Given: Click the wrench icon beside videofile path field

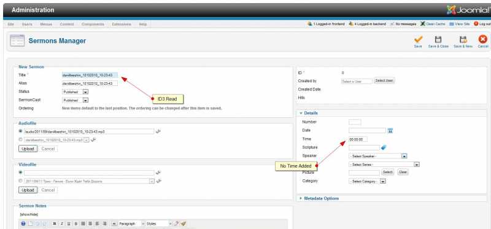Looking at the screenshot, I should [158, 173].
